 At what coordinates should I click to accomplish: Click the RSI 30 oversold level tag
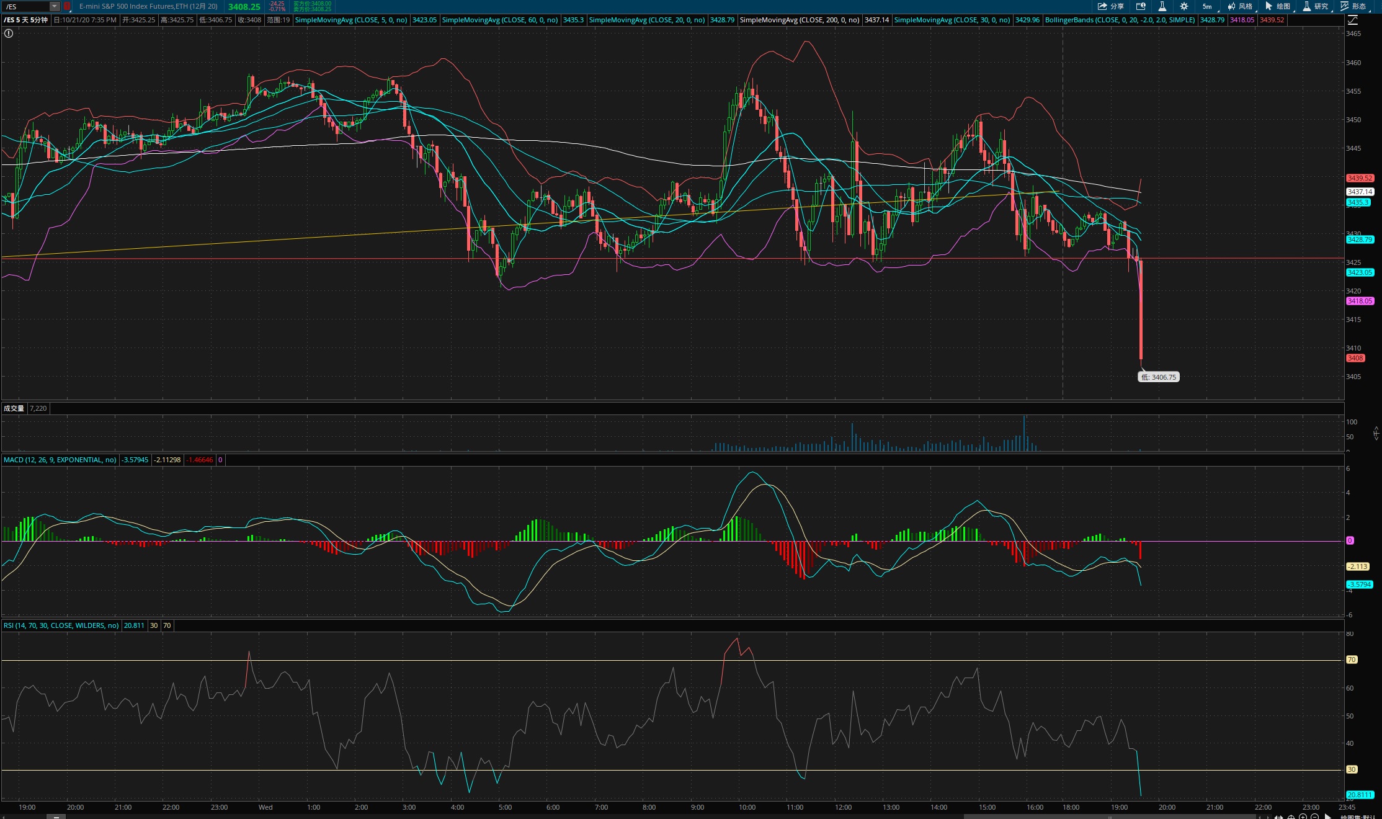[1352, 769]
